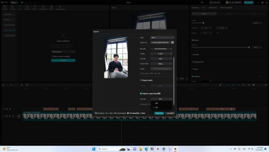
Task: Open the Media panel icon
Action: (5, 7)
